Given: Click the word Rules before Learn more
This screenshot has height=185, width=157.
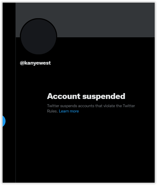Looking at the screenshot, I should coord(52,111).
